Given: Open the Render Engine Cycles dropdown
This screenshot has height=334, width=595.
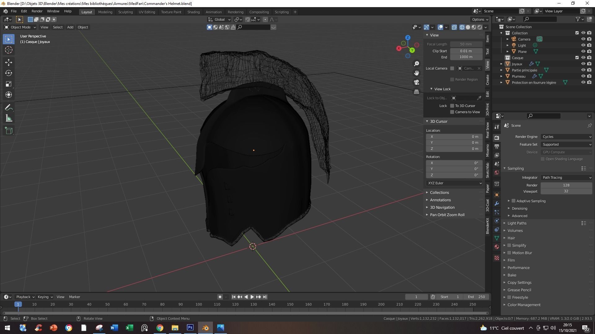Looking at the screenshot, I should [566, 137].
